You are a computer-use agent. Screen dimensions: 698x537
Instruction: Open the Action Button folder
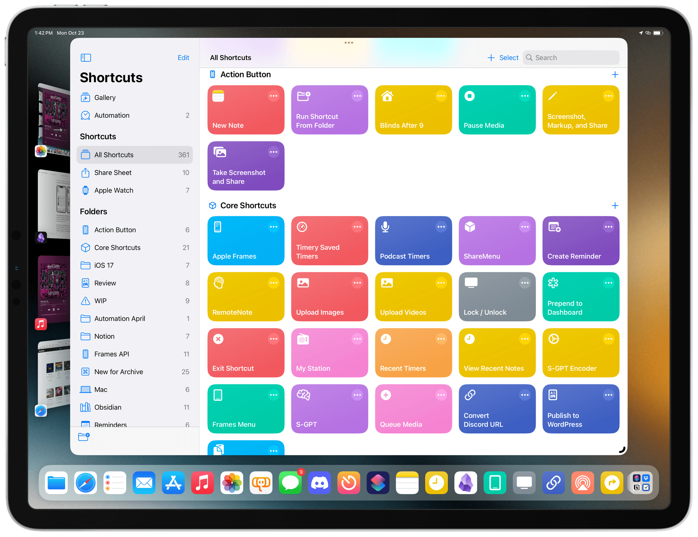[135, 230]
